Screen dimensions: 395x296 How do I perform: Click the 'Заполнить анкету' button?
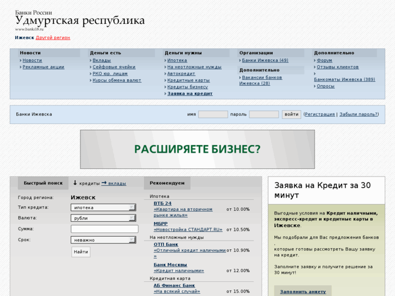(x=303, y=292)
